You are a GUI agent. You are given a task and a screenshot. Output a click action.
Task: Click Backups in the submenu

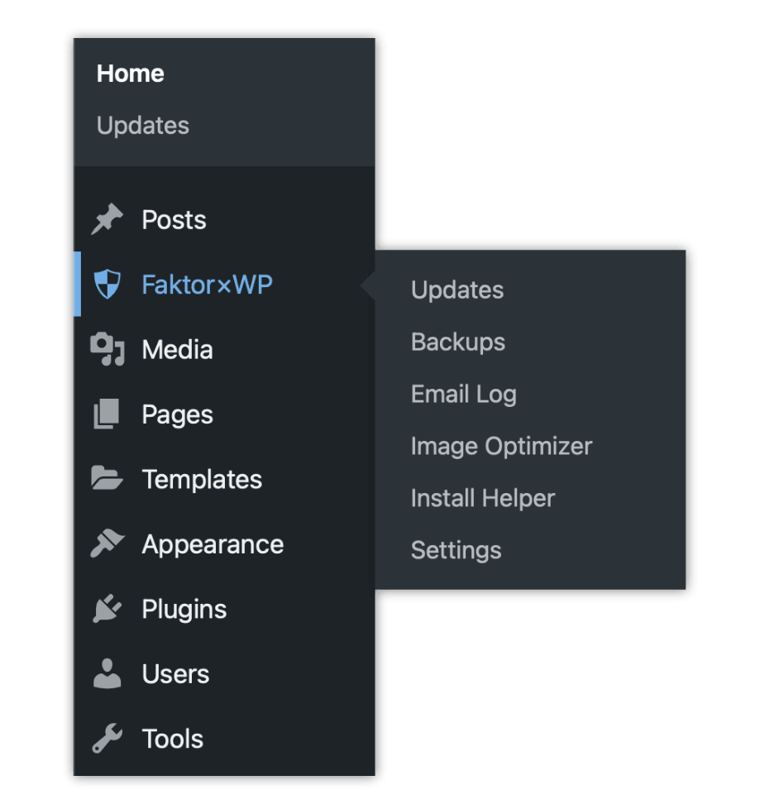(x=457, y=342)
